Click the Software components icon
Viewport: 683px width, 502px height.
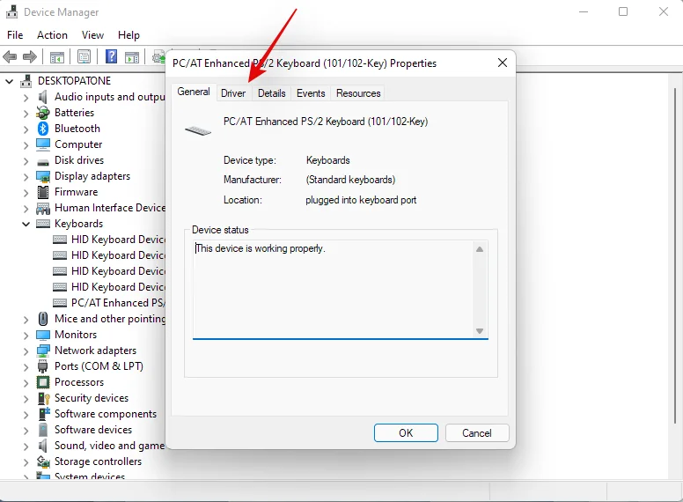[43, 414]
